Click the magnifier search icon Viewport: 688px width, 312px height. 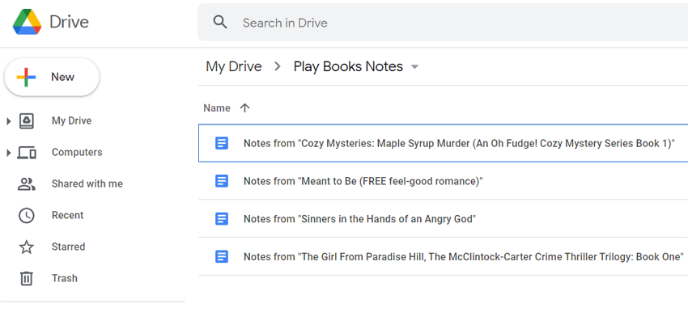point(220,22)
